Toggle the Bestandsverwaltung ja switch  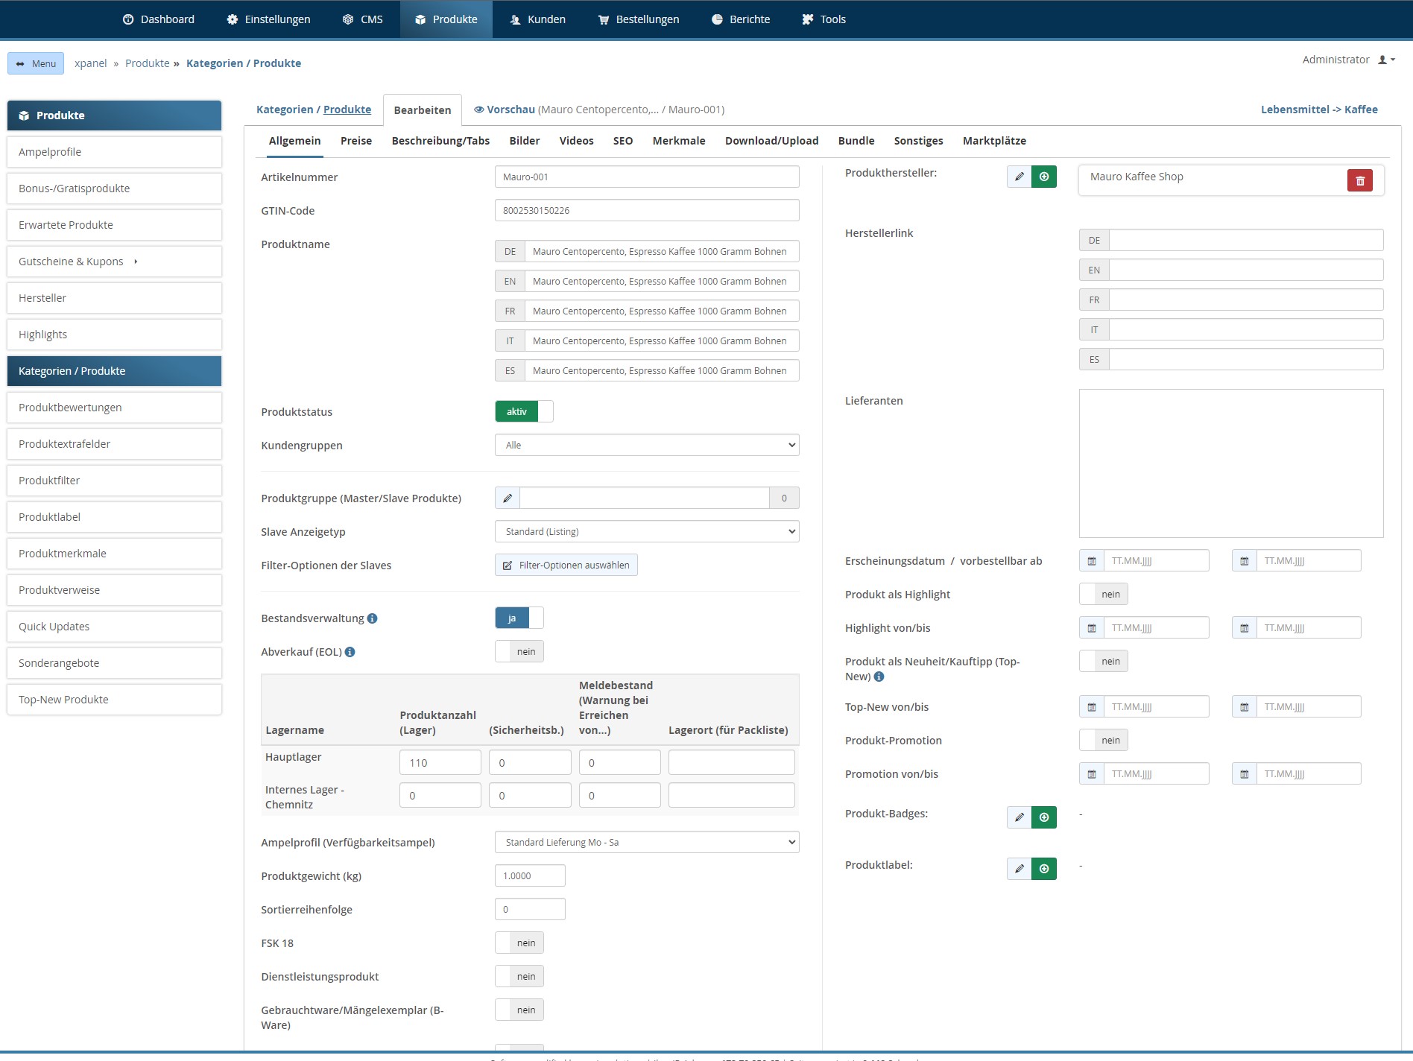(x=519, y=618)
